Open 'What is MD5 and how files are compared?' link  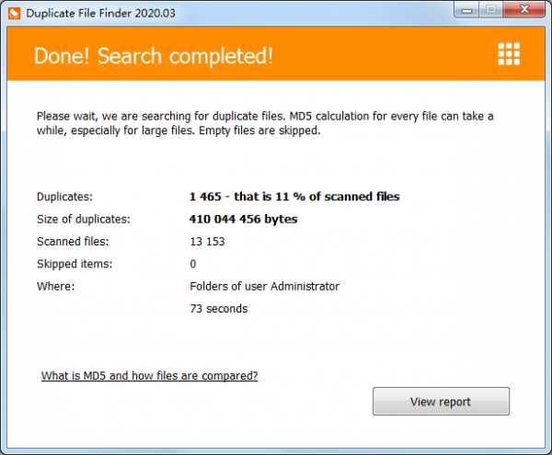point(150,376)
